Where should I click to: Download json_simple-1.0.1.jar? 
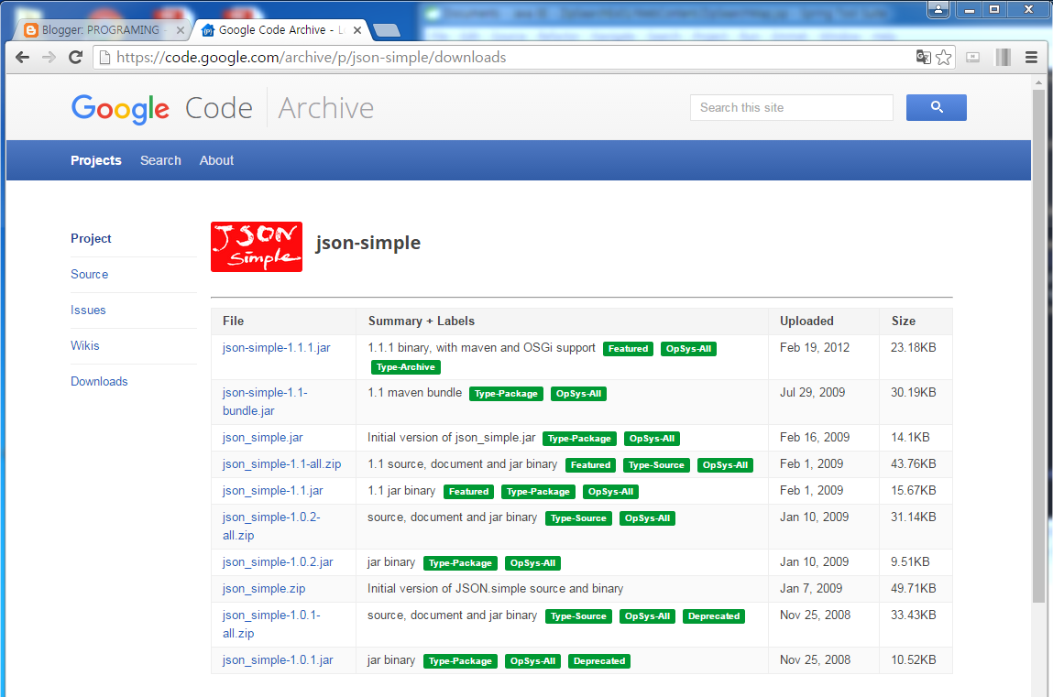[278, 660]
